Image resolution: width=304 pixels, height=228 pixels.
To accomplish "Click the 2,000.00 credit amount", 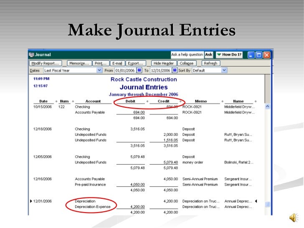I will click(x=171, y=134).
